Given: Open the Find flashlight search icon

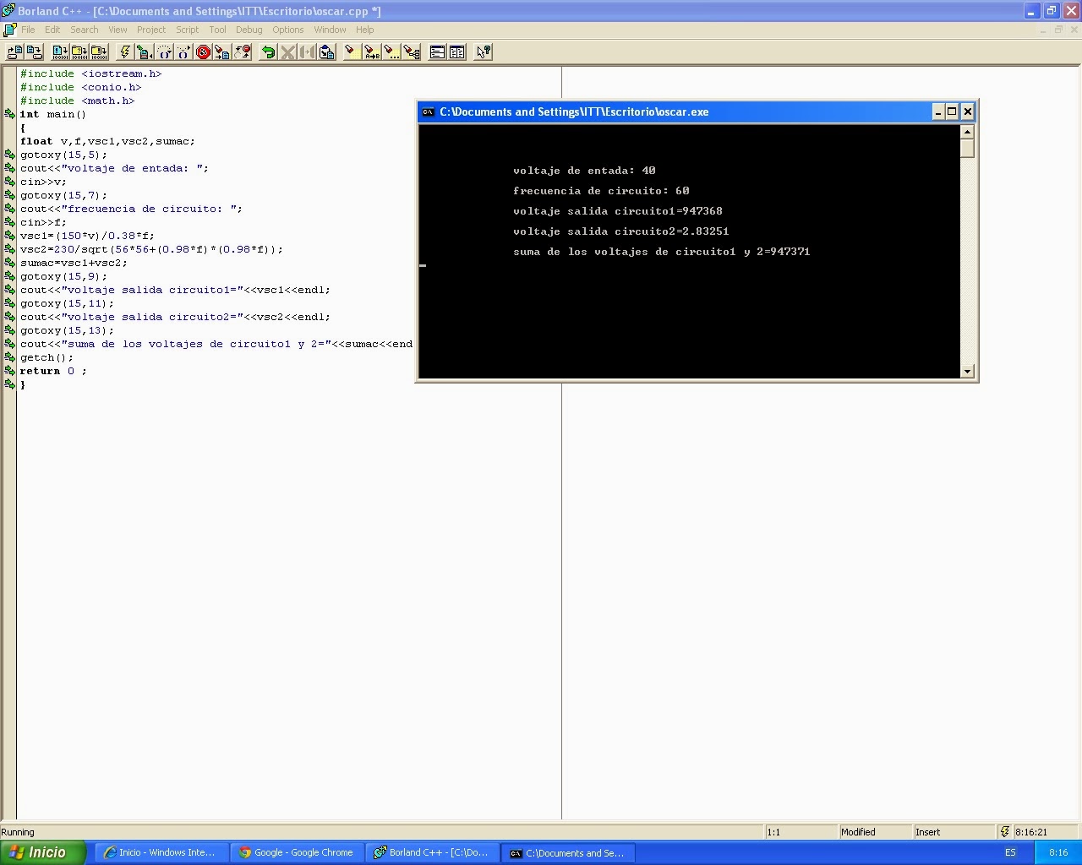Looking at the screenshot, I should pyautogui.click(x=352, y=52).
